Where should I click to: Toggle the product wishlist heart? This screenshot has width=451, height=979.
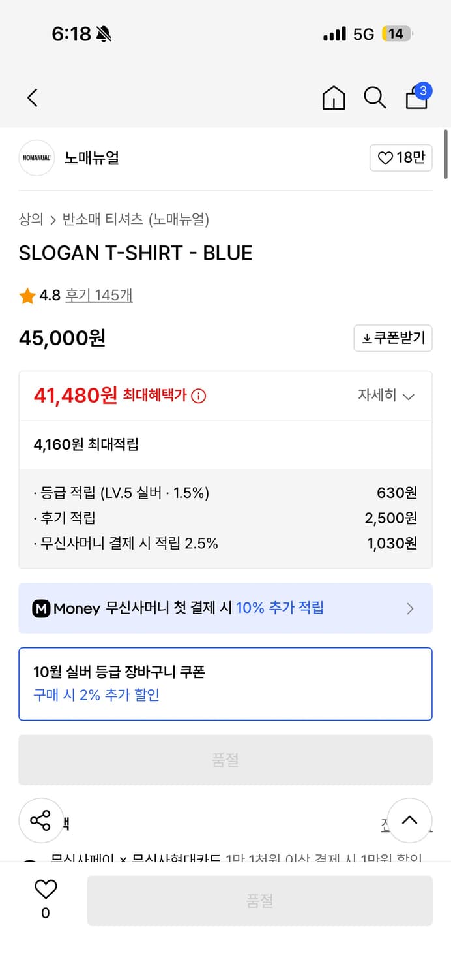pyautogui.click(x=46, y=889)
